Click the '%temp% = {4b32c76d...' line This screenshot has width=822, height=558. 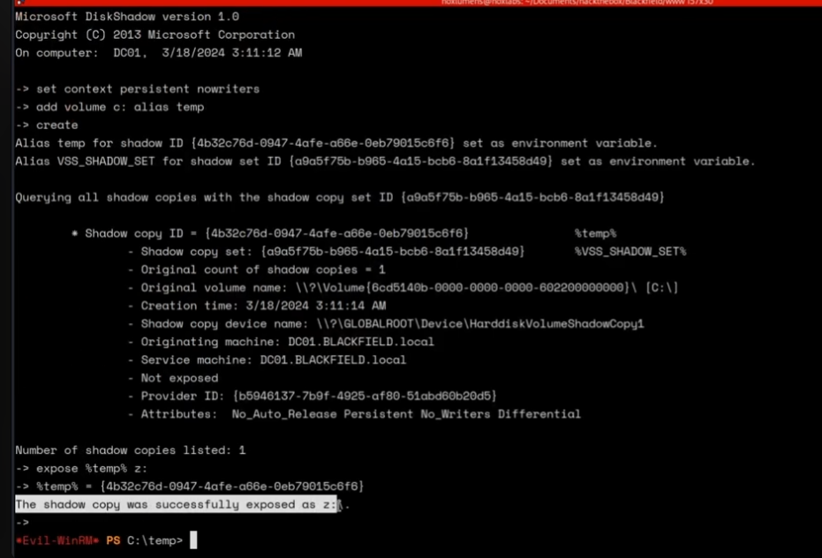189,486
